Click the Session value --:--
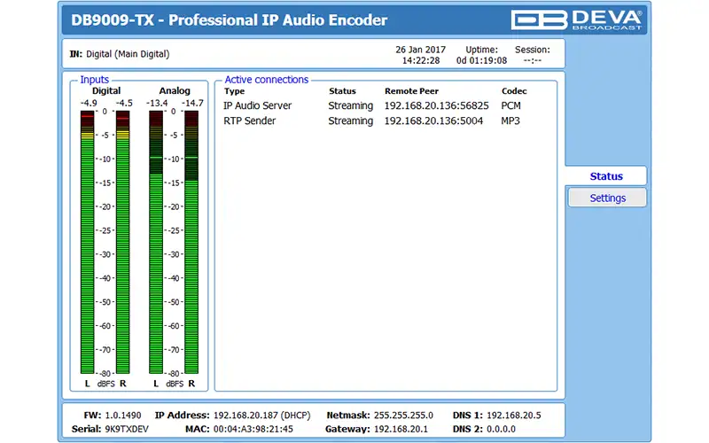The width and height of the screenshot is (709, 443). [533, 60]
